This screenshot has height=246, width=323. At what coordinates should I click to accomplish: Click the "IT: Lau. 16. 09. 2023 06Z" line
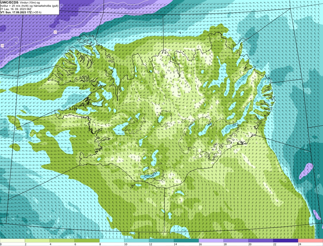pyautogui.click(x=16, y=9)
